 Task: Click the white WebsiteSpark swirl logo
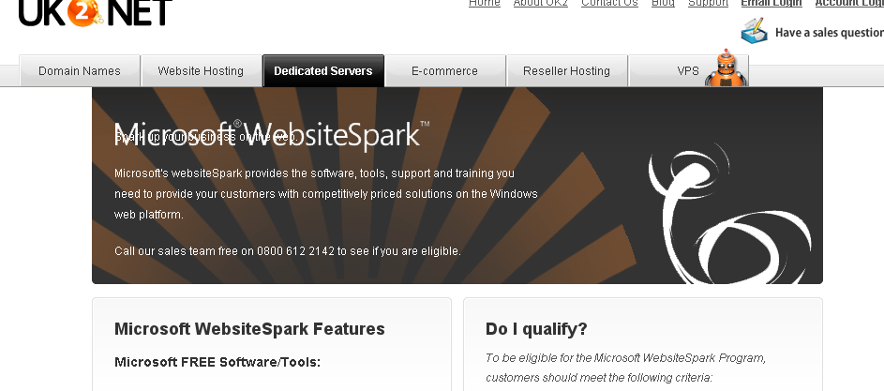click(x=729, y=213)
